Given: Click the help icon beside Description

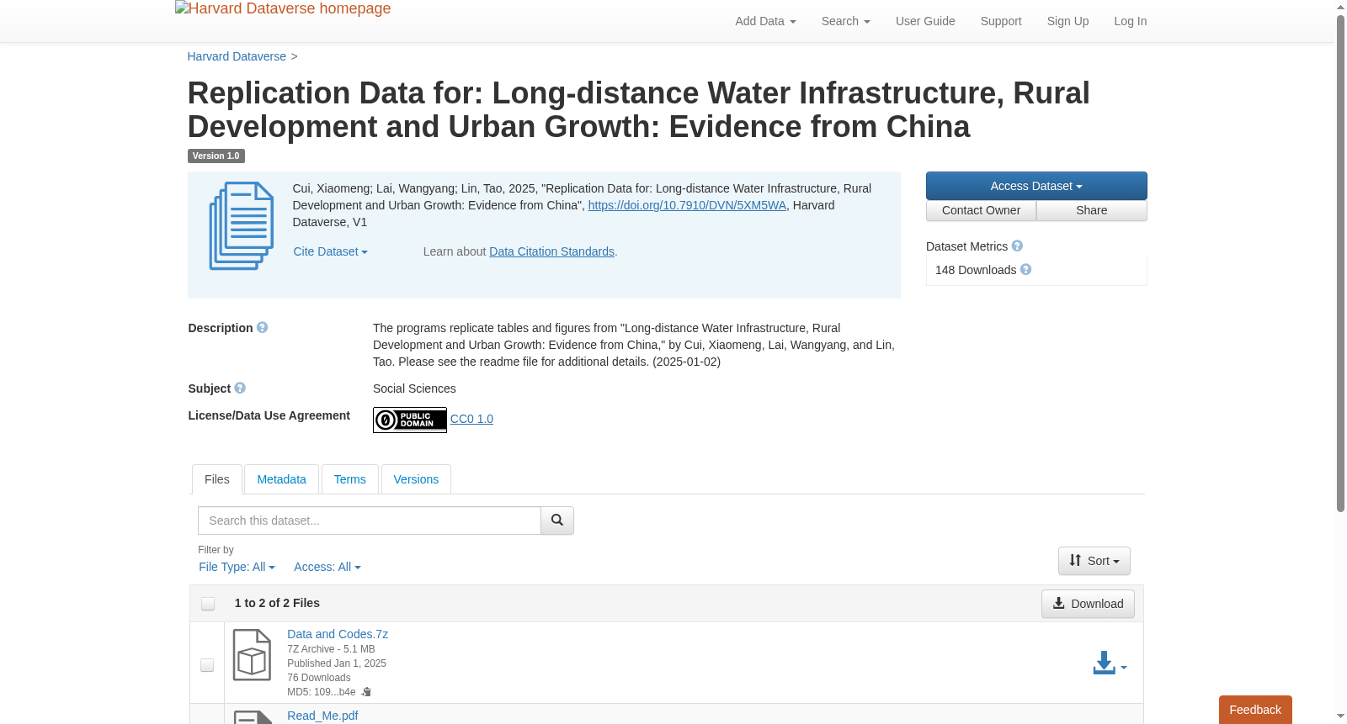Looking at the screenshot, I should pyautogui.click(x=262, y=328).
